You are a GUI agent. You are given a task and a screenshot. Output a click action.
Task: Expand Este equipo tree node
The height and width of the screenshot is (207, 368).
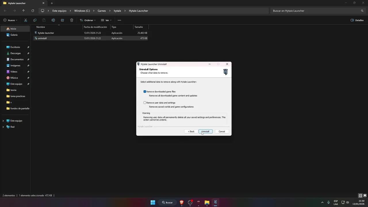(x=3, y=121)
